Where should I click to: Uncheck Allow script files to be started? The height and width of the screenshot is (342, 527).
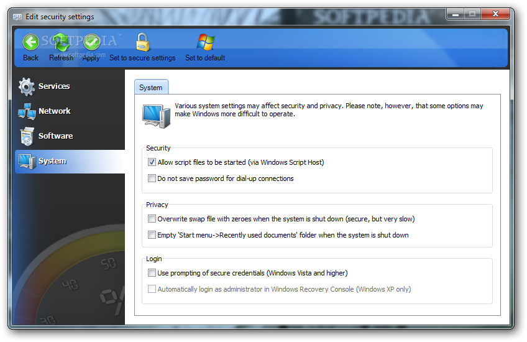tap(152, 162)
